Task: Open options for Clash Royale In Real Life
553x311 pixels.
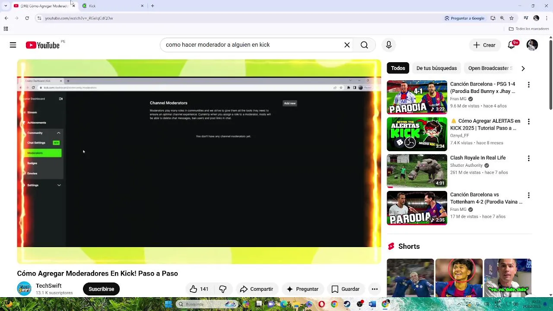Action: coord(528,159)
